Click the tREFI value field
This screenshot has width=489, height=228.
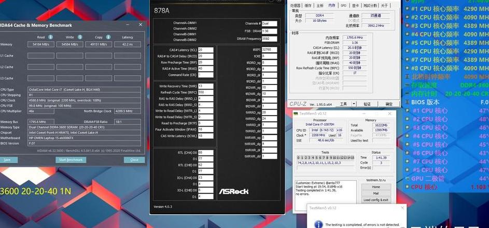[x=270, y=50]
